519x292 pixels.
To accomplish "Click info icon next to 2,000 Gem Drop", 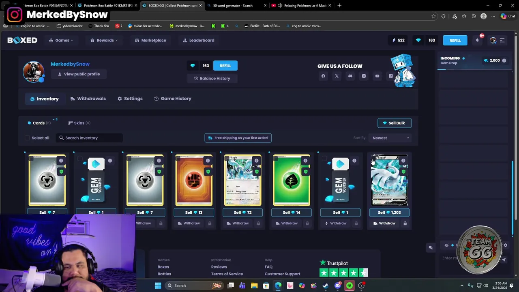I will pyautogui.click(x=504, y=60).
